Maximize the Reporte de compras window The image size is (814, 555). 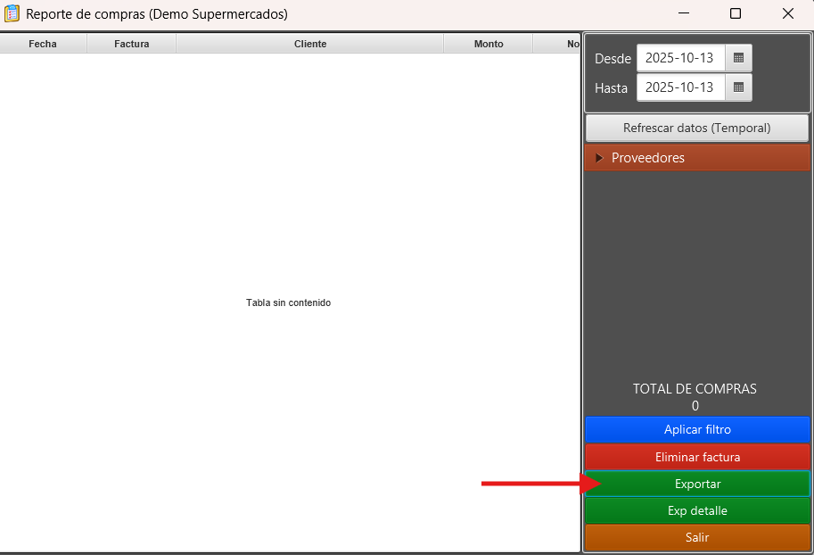(736, 14)
